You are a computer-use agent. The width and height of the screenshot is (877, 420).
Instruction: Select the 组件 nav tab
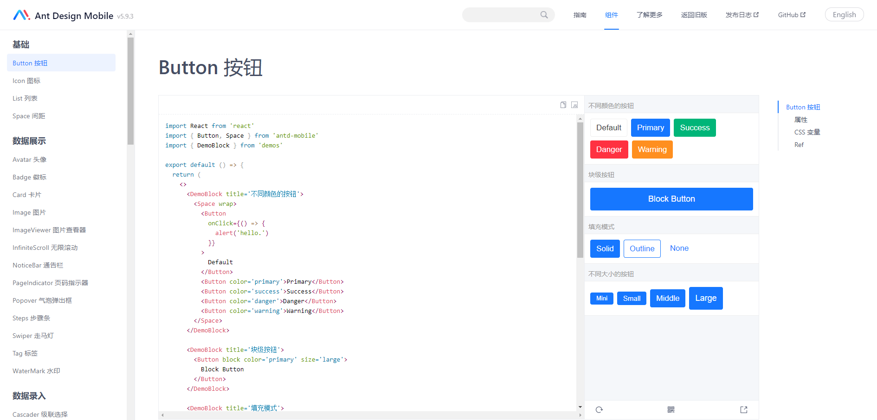coord(612,15)
